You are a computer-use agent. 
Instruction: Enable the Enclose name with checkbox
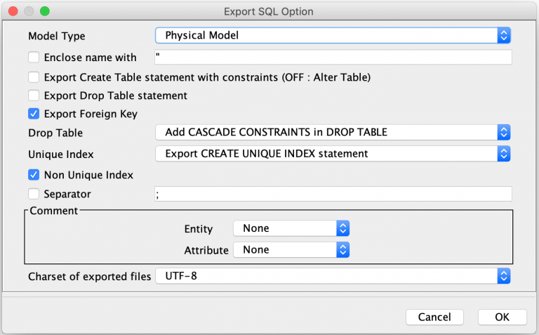click(34, 58)
